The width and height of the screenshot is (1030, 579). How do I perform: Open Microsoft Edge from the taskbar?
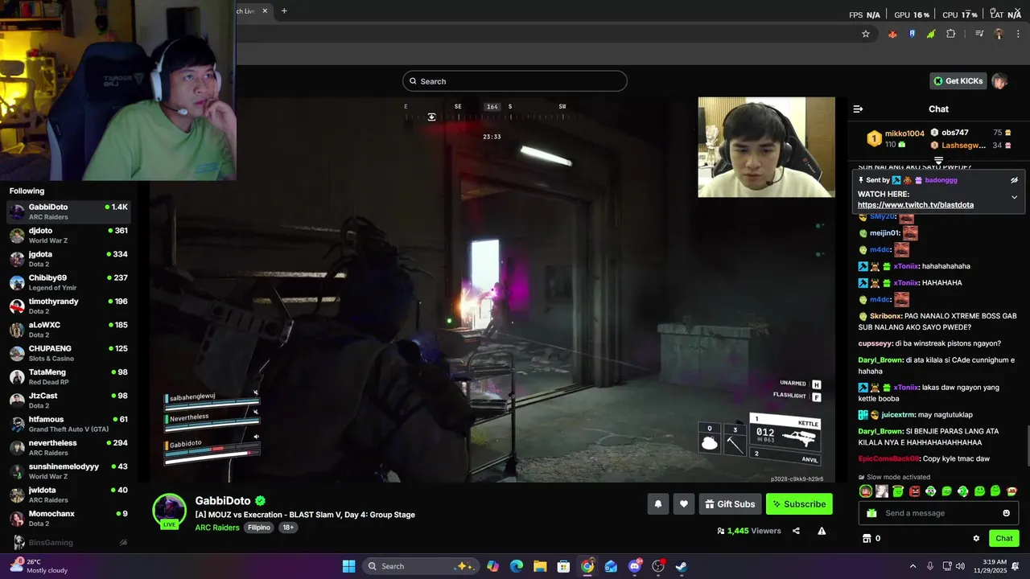[517, 566]
